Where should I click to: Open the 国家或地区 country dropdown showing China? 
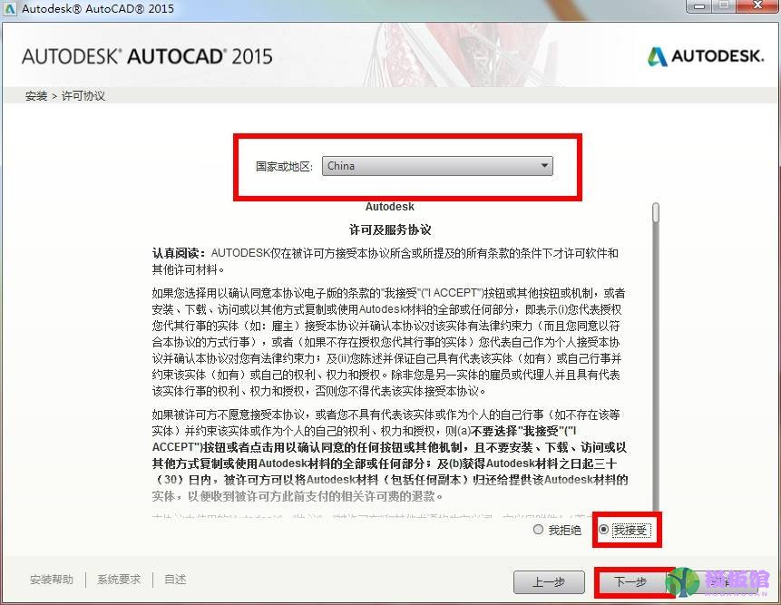(437, 166)
